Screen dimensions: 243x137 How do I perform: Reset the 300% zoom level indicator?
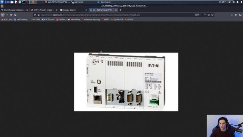click(x=197, y=15)
